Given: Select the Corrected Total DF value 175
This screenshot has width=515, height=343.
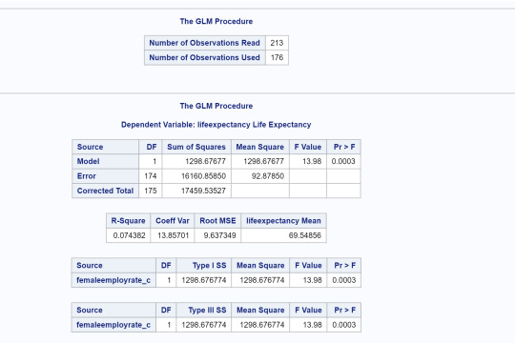Looking at the screenshot, I should (150, 191).
